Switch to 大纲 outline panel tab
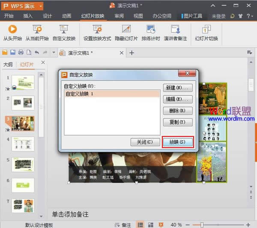 pyautogui.click(x=8, y=65)
